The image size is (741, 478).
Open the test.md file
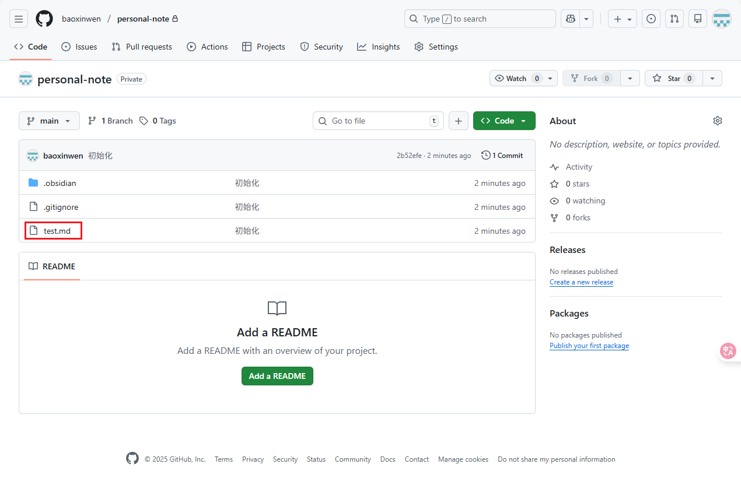click(x=57, y=231)
